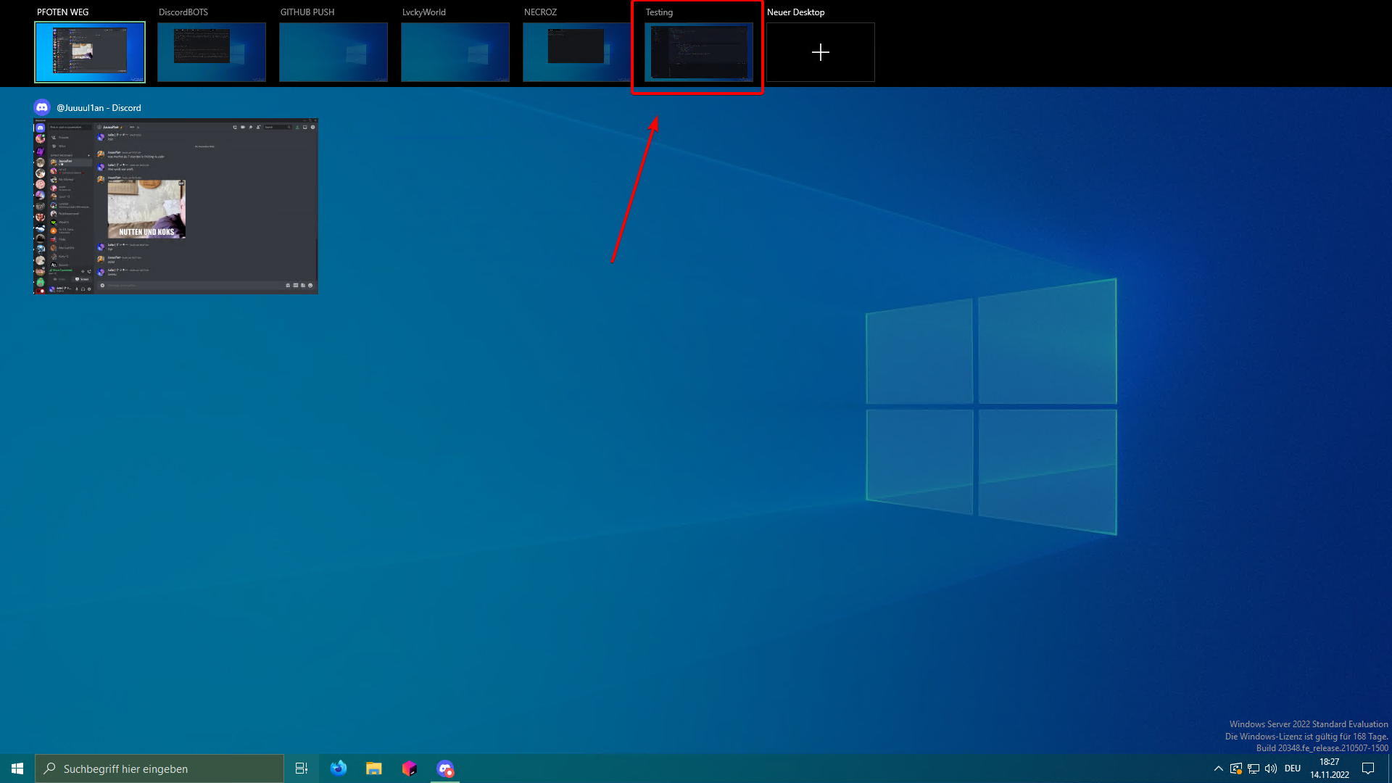Open the Testing virtual desktop thumbnail
The width and height of the screenshot is (1392, 783).
pos(698,52)
